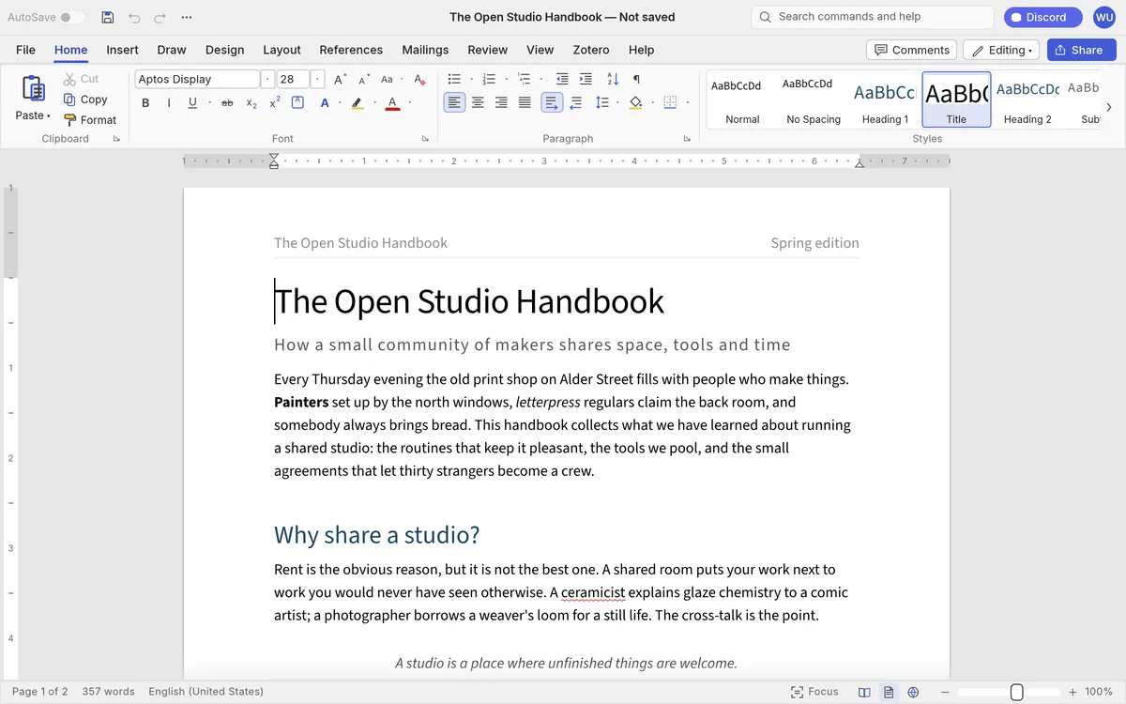This screenshot has width=1126, height=704.
Task: Switch to the Design tab
Action: [x=224, y=50]
